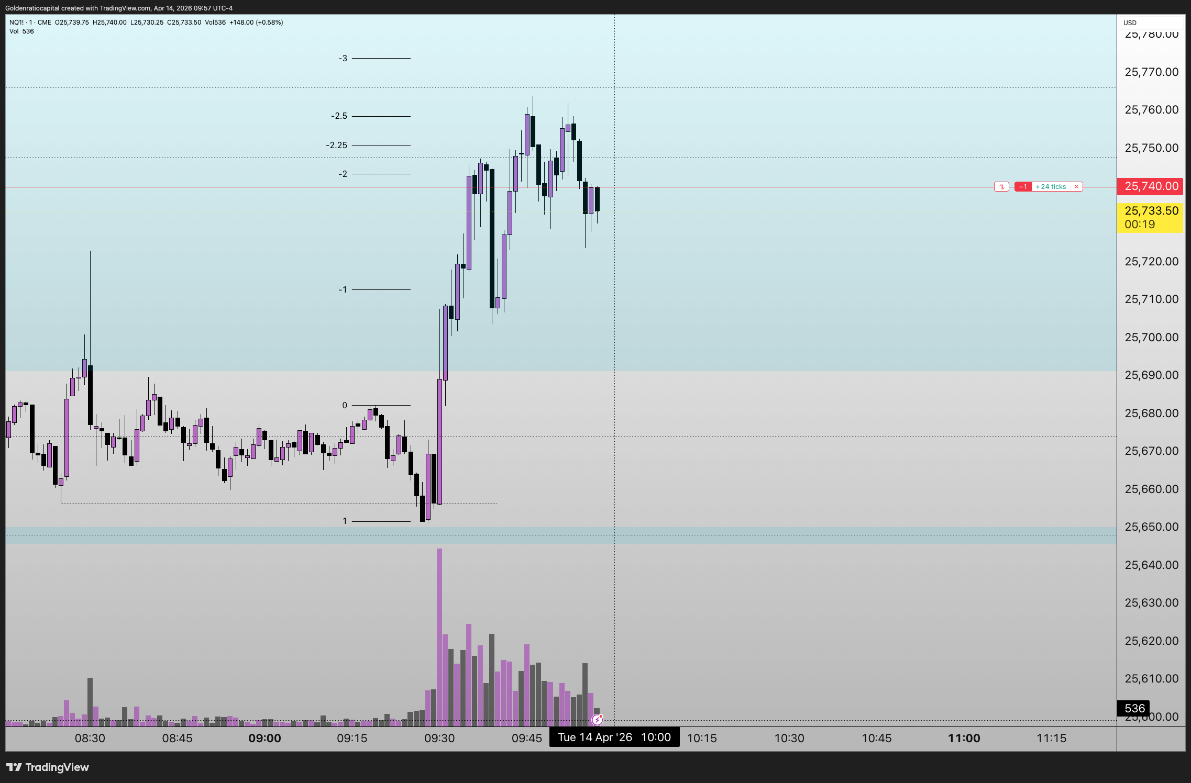The width and height of the screenshot is (1191, 783).
Task: Click the 25,640.00 price axis label
Action: (x=1152, y=565)
